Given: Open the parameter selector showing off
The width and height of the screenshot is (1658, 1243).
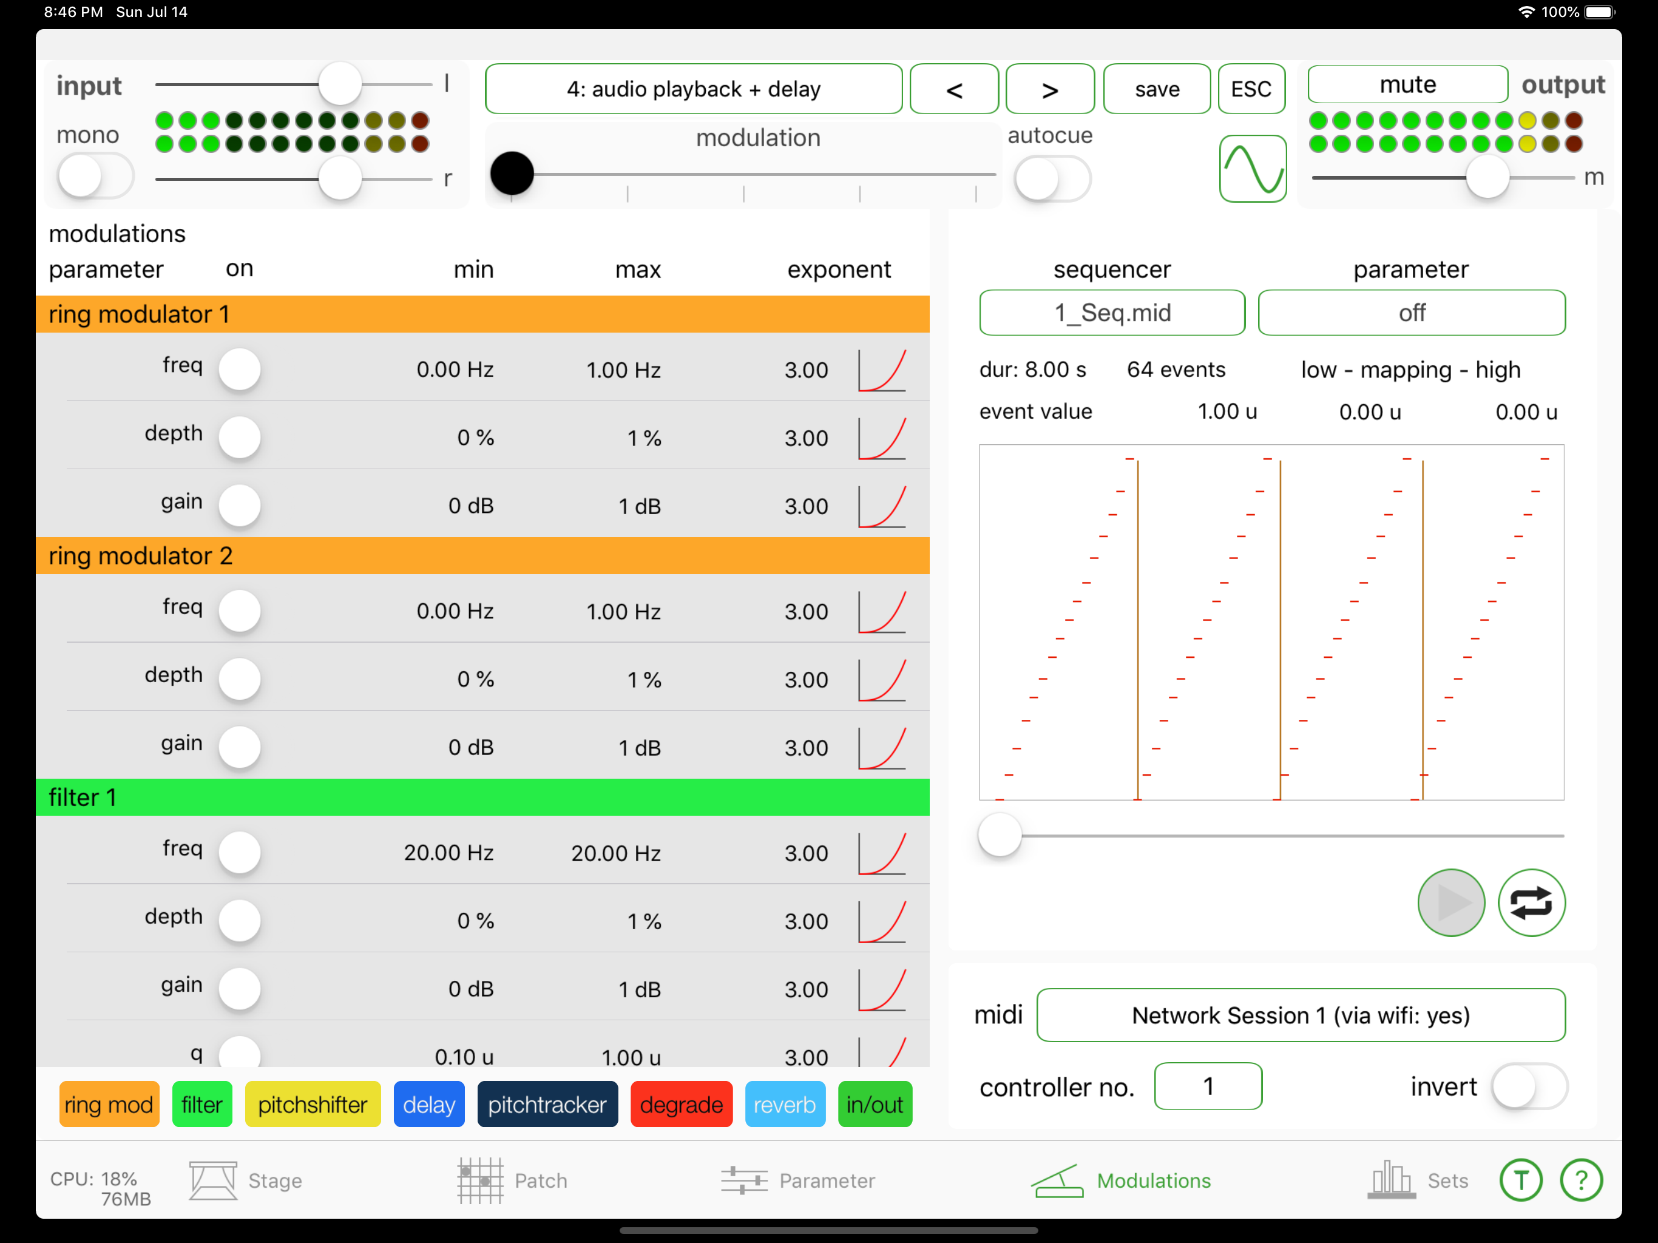Looking at the screenshot, I should tap(1410, 313).
